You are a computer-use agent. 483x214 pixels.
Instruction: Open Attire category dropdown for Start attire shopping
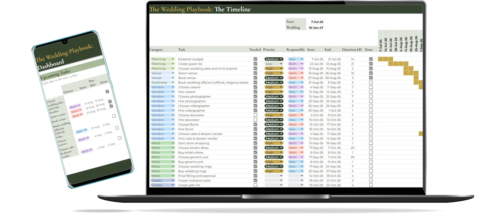[163, 143]
